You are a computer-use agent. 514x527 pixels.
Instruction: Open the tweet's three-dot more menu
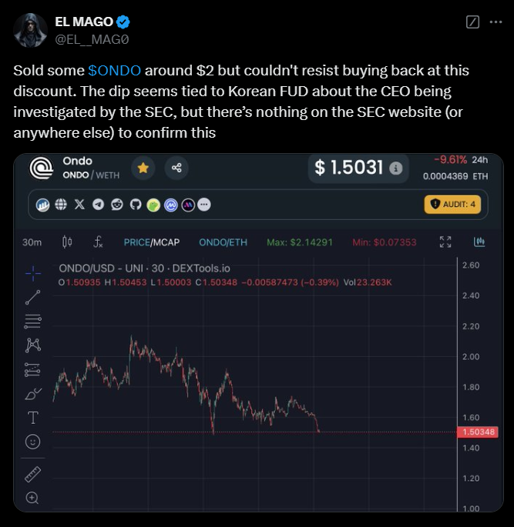pos(496,22)
